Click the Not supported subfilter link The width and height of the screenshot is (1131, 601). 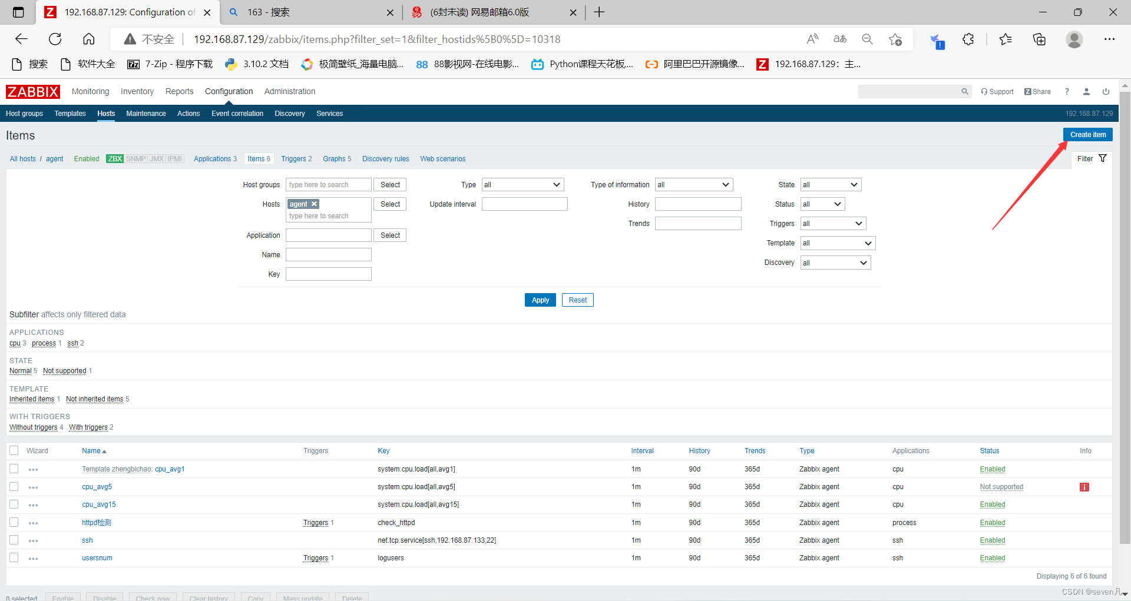(x=65, y=371)
